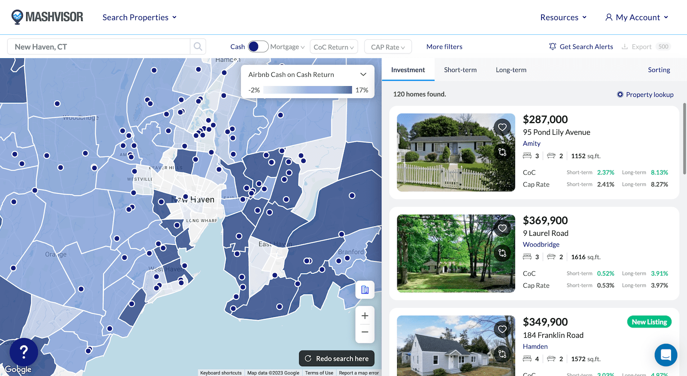Toggle the Cash/Mortgage switch
Image resolution: width=687 pixels, height=376 pixels.
click(258, 47)
